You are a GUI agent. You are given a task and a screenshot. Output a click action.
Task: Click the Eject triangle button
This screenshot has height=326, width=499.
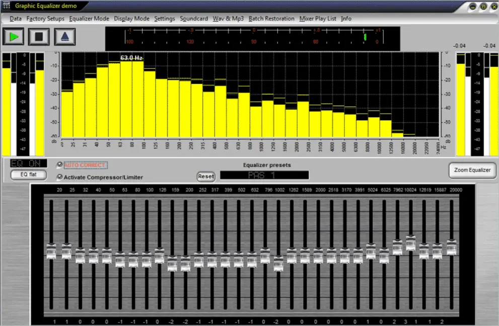pyautogui.click(x=65, y=37)
